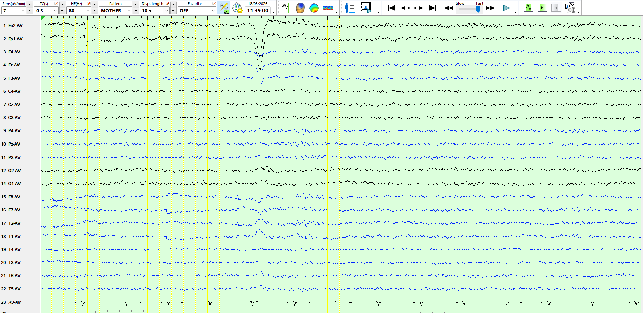This screenshot has height=313, width=643.
Task: Jump to the end of the recording
Action: tap(433, 8)
